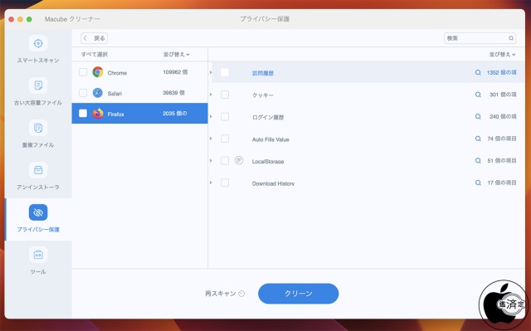Select the Firefox row name
This screenshot has height=331, width=531.
pos(116,114)
